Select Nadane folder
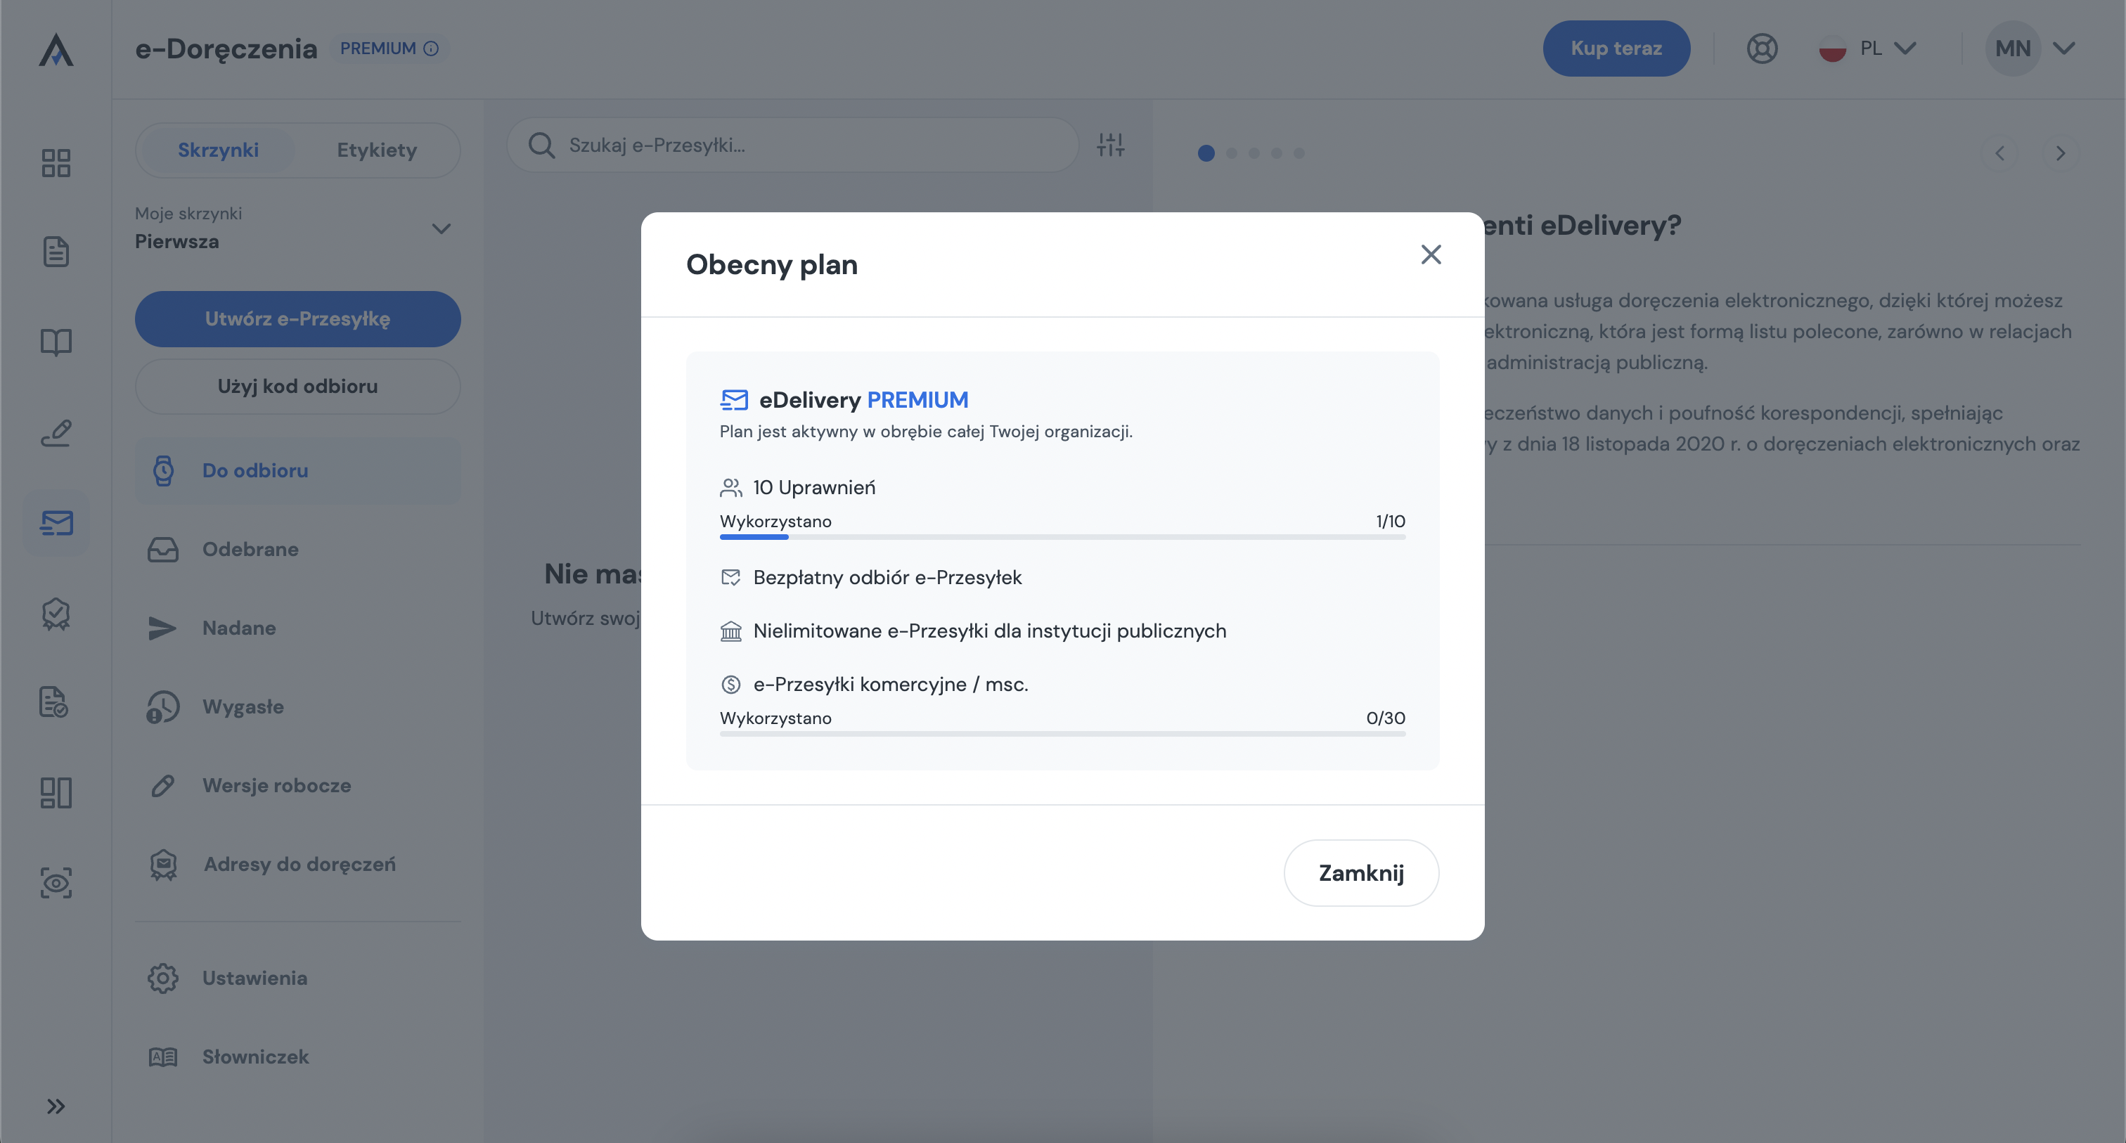2126x1143 pixels. point(298,628)
